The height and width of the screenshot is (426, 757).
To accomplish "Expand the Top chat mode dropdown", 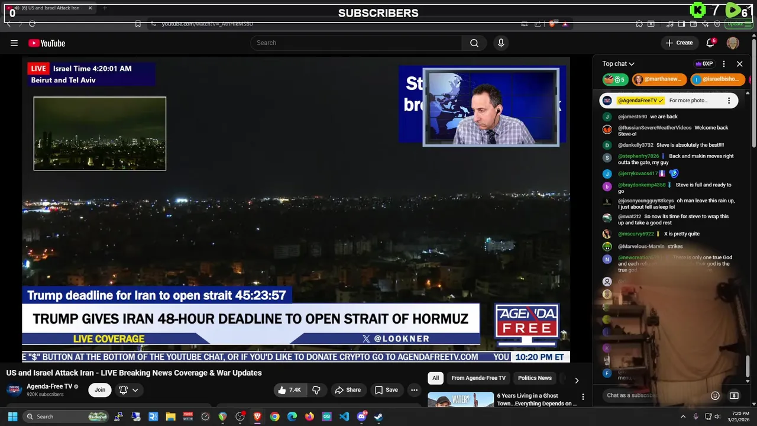I will click(618, 64).
